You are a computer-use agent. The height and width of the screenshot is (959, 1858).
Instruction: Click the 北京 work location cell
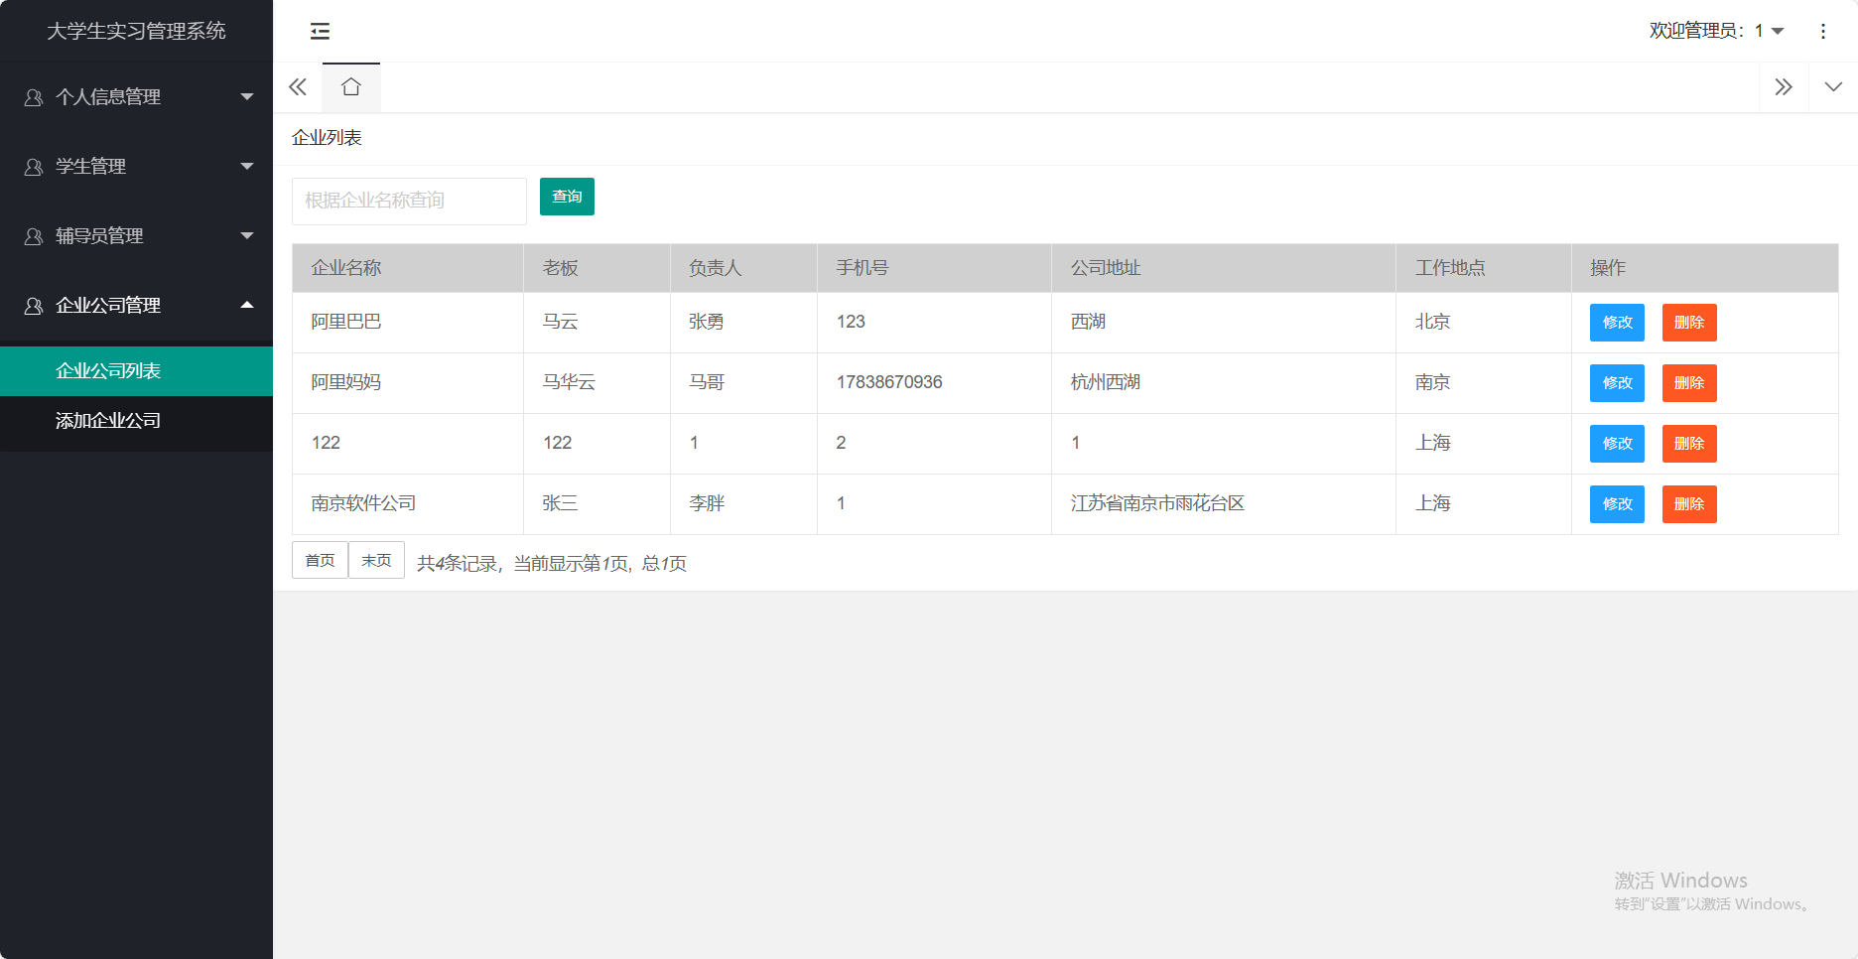coord(1484,323)
